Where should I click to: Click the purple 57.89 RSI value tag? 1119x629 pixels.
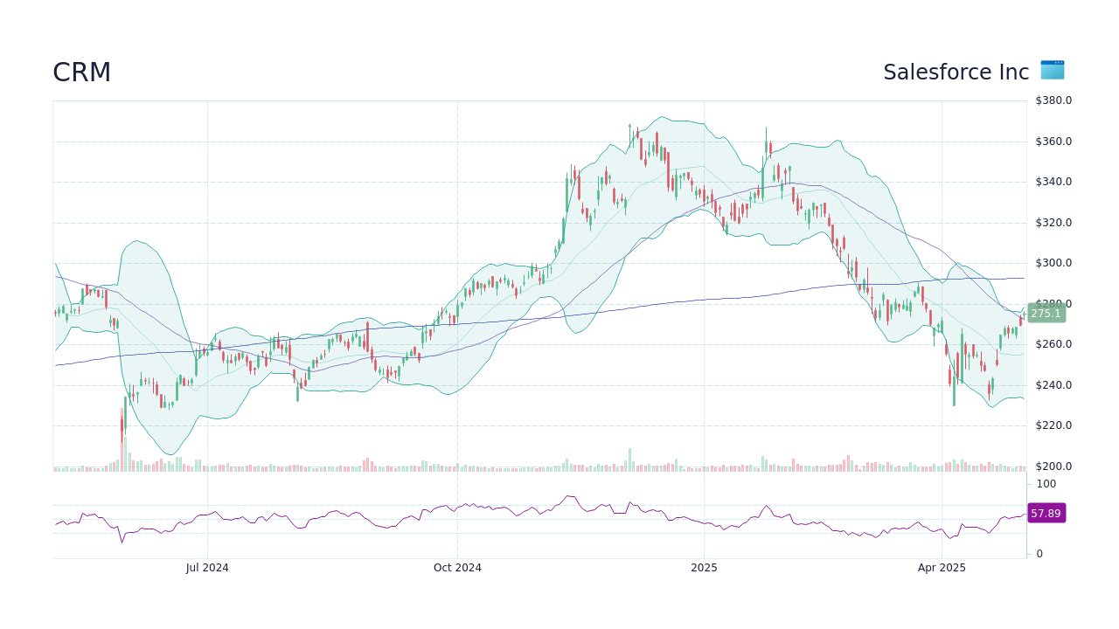(1046, 514)
